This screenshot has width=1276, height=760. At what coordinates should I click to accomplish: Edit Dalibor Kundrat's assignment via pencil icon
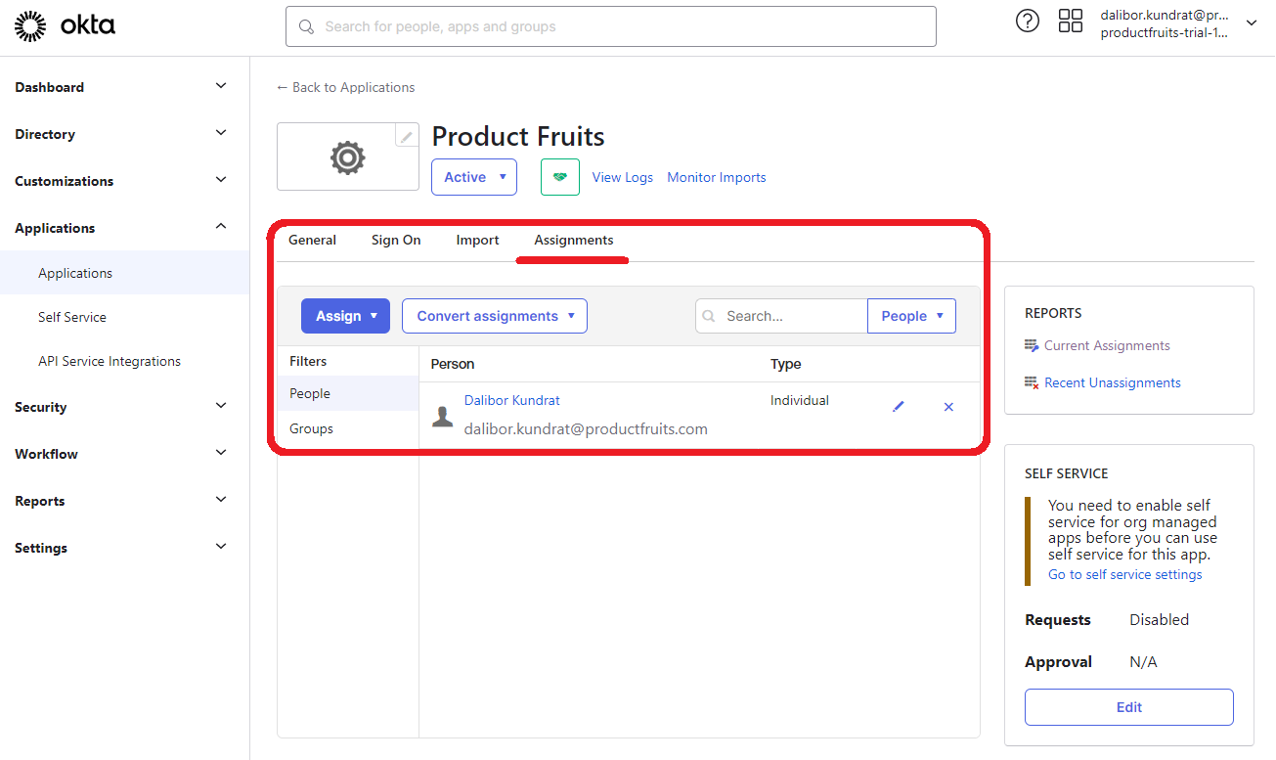[898, 406]
